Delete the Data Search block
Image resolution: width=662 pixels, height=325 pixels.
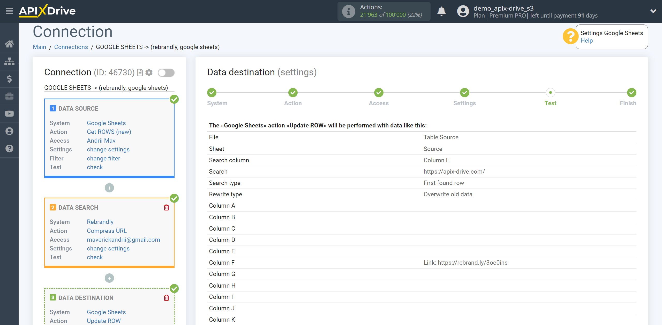[x=166, y=207]
